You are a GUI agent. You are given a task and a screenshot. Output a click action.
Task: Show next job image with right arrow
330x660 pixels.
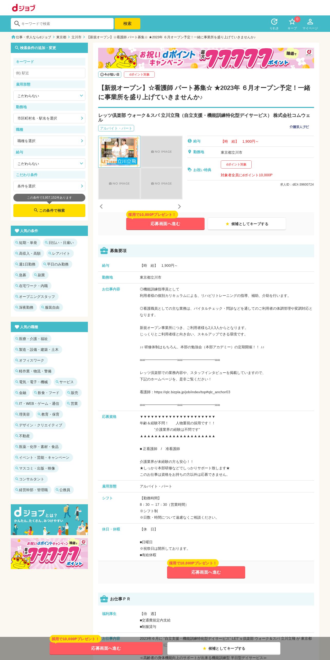pos(179,206)
